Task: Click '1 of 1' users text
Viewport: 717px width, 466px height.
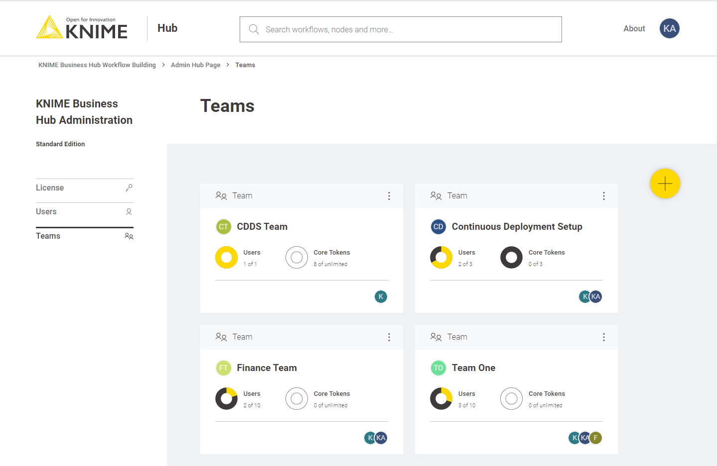Action: coord(250,265)
